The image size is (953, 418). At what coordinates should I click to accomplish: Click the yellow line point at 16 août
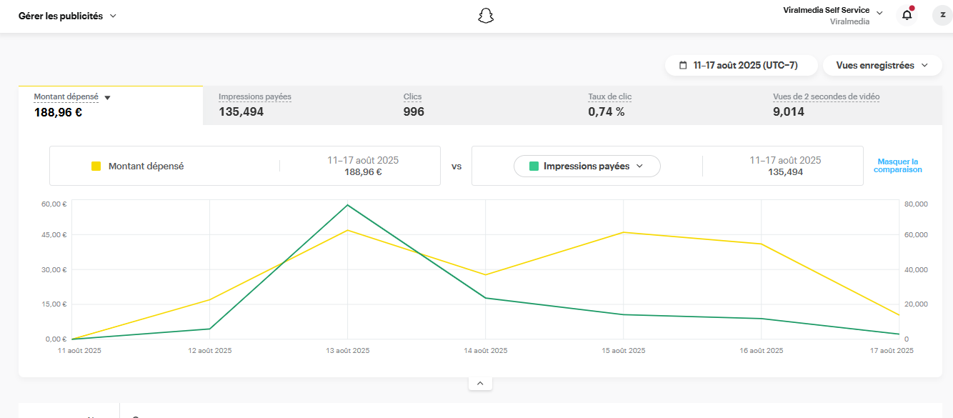click(762, 244)
